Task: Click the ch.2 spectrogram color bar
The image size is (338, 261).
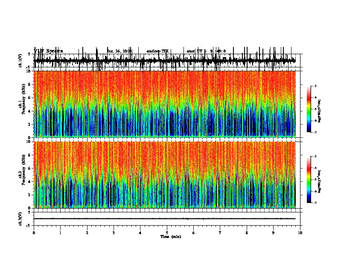Action: click(309, 180)
